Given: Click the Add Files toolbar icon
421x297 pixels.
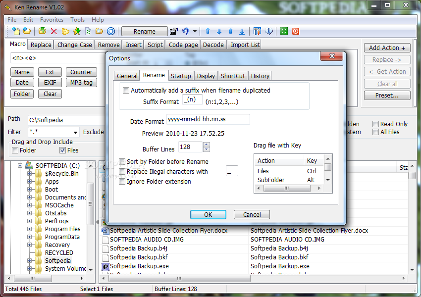Looking at the screenshot, I should pos(16,31).
